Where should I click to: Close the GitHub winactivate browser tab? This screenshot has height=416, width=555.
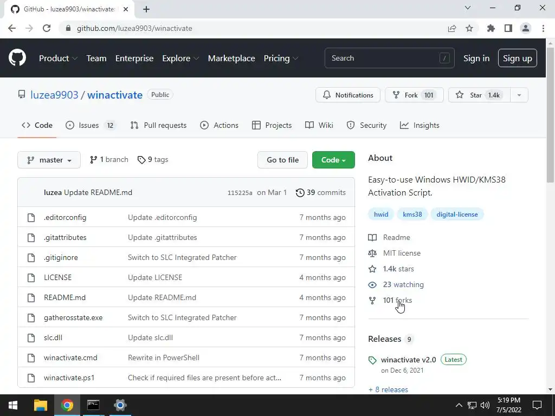(x=126, y=9)
